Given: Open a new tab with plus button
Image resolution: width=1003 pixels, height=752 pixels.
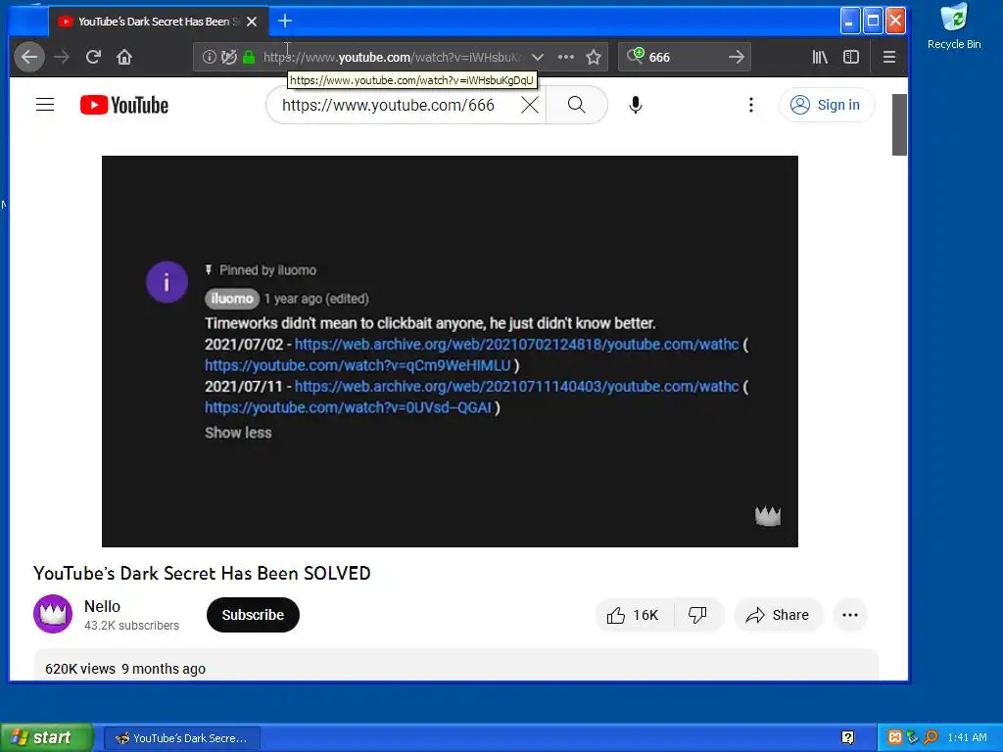Looking at the screenshot, I should [285, 22].
